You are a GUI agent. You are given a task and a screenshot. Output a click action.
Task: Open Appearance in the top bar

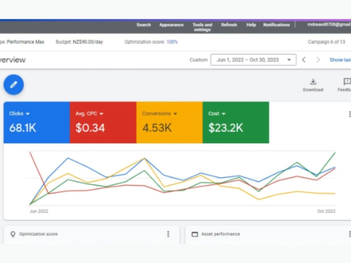pos(172,25)
